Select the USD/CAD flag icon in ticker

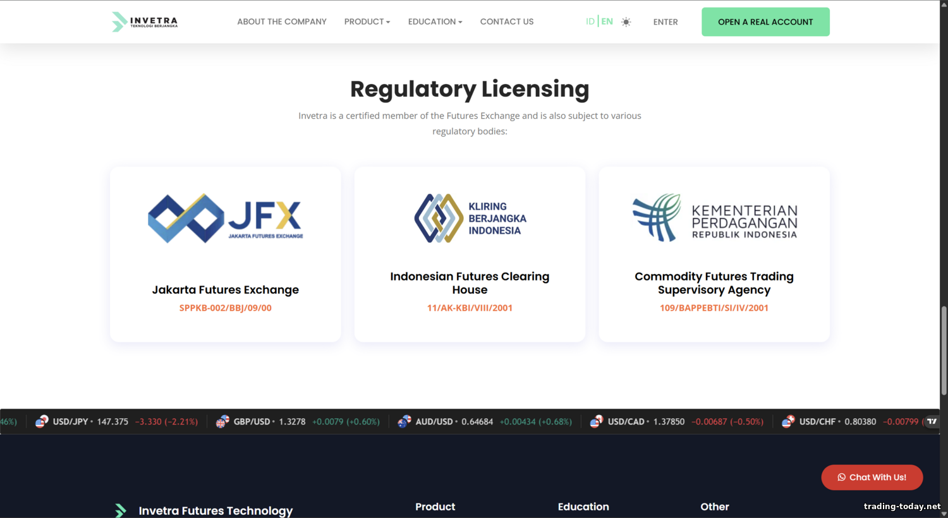coord(597,421)
